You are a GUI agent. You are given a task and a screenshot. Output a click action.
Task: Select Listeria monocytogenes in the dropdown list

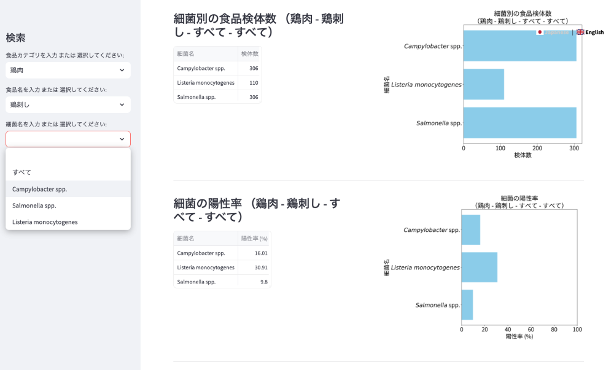point(45,222)
